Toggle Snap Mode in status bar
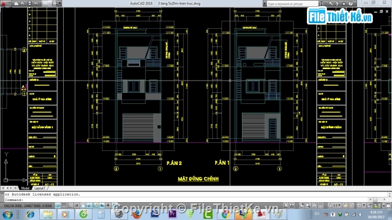 click(58, 206)
